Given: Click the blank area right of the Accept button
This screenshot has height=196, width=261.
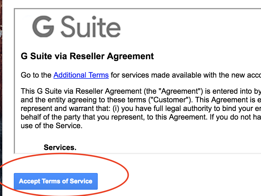Looking at the screenshot, I should click(x=187, y=181).
